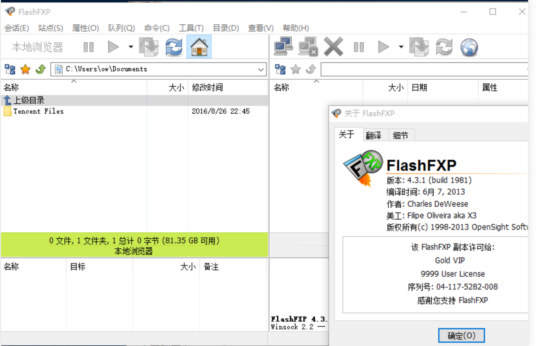The width and height of the screenshot is (547, 346).
Task: Pause the local browser transfer
Action: [x=88, y=47]
